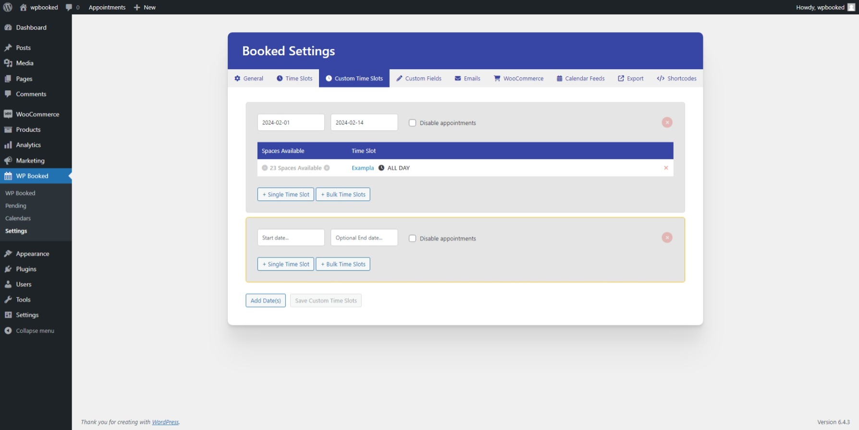Screen dimensions: 859x430
Task: Tick Disable appointments for the 2024-02-01 range
Action: coord(412,123)
